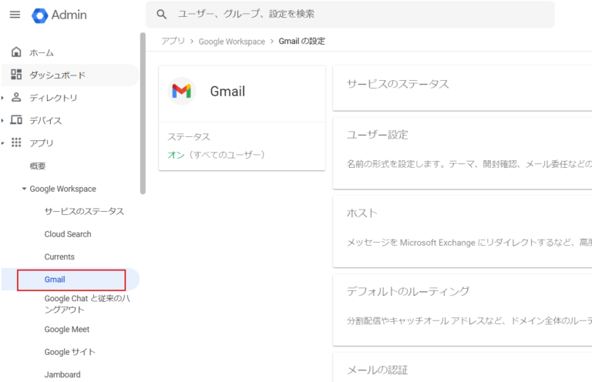Click the Devices icon in sidebar
The width and height of the screenshot is (592, 382).
[x=16, y=120]
